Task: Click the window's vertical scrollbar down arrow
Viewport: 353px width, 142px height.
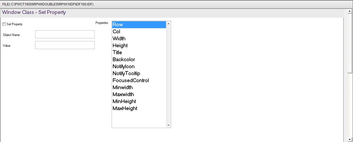Action: coord(350,139)
